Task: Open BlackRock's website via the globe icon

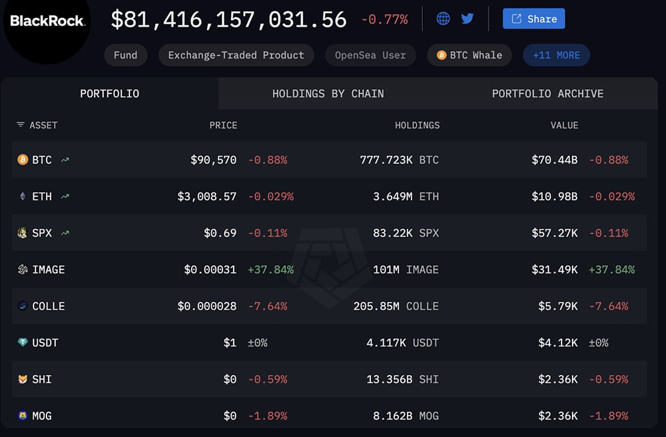Action: point(444,19)
